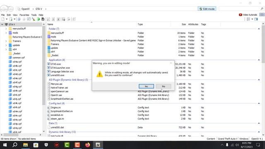Collapse the Folder (7) group
This screenshot has height=149, width=265.
(x=259, y=29)
